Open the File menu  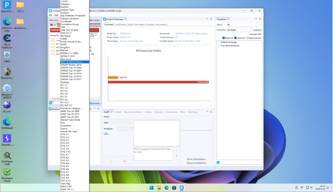pos(50,15)
